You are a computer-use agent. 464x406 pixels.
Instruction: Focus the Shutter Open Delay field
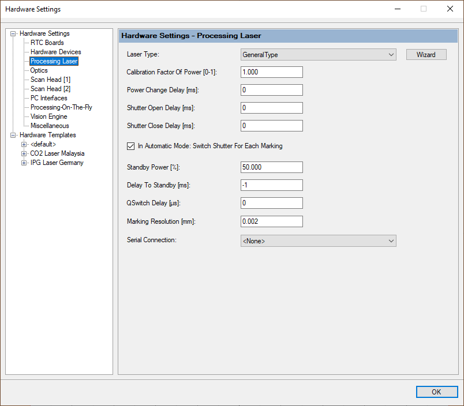272,108
